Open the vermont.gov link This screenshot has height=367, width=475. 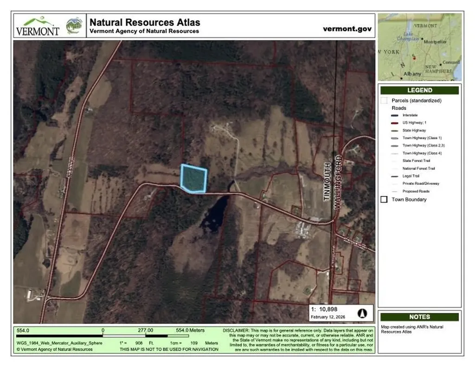pyautogui.click(x=347, y=28)
